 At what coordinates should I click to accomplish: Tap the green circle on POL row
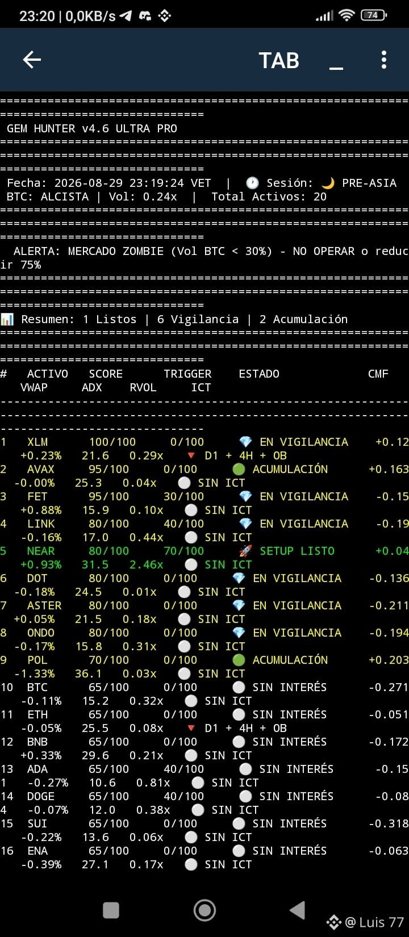click(x=239, y=660)
